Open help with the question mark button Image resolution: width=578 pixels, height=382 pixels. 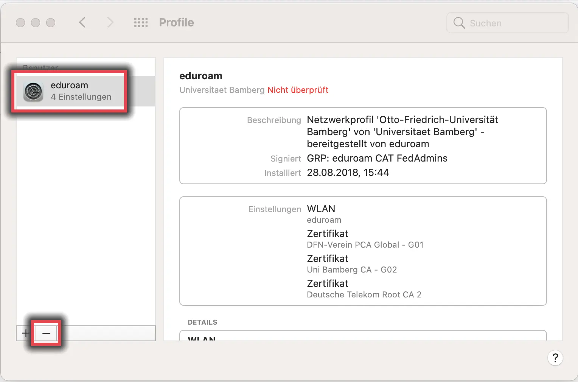[x=555, y=358]
